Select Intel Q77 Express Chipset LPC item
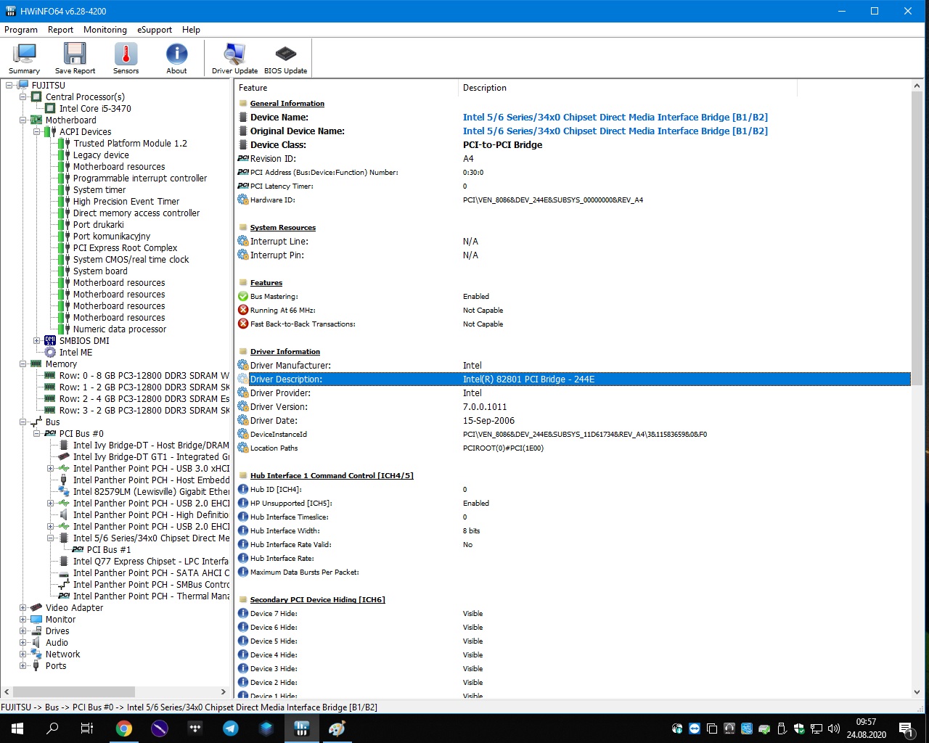929x743 pixels. coord(151,562)
